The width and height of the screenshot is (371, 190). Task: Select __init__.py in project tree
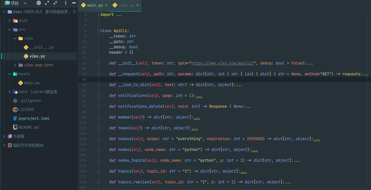pyautogui.click(x=42, y=47)
